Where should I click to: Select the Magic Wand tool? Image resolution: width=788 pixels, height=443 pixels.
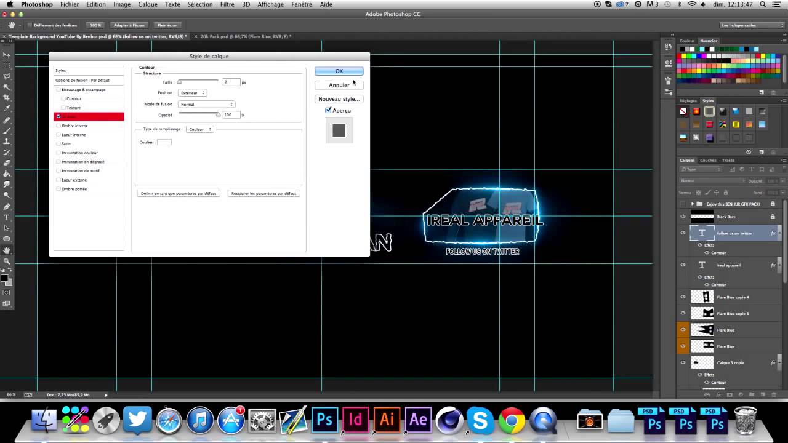click(x=7, y=87)
